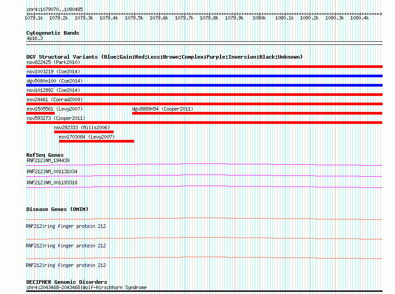The image size is (395, 294).
Task: Select the nsv822425 (Park2010) variant label
Action: click(x=53, y=62)
